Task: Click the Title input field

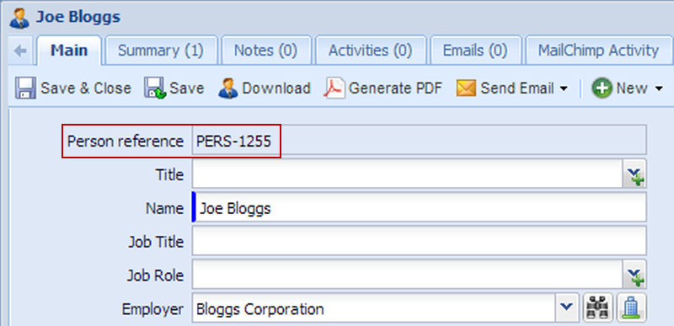Action: coord(407,174)
